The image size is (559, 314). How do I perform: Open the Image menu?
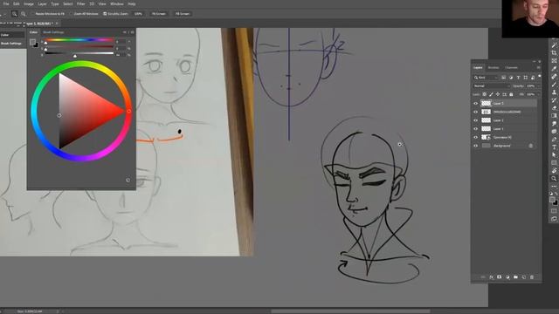[x=29, y=3]
